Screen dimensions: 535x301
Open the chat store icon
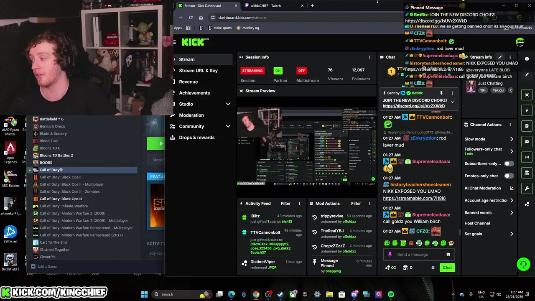pos(405,268)
